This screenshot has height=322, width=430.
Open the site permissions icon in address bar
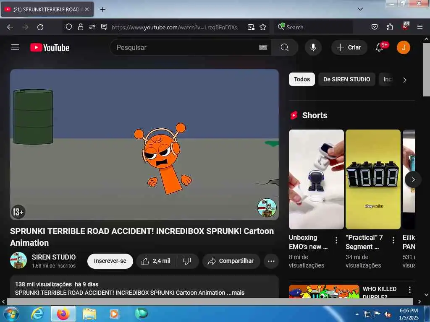(92, 27)
